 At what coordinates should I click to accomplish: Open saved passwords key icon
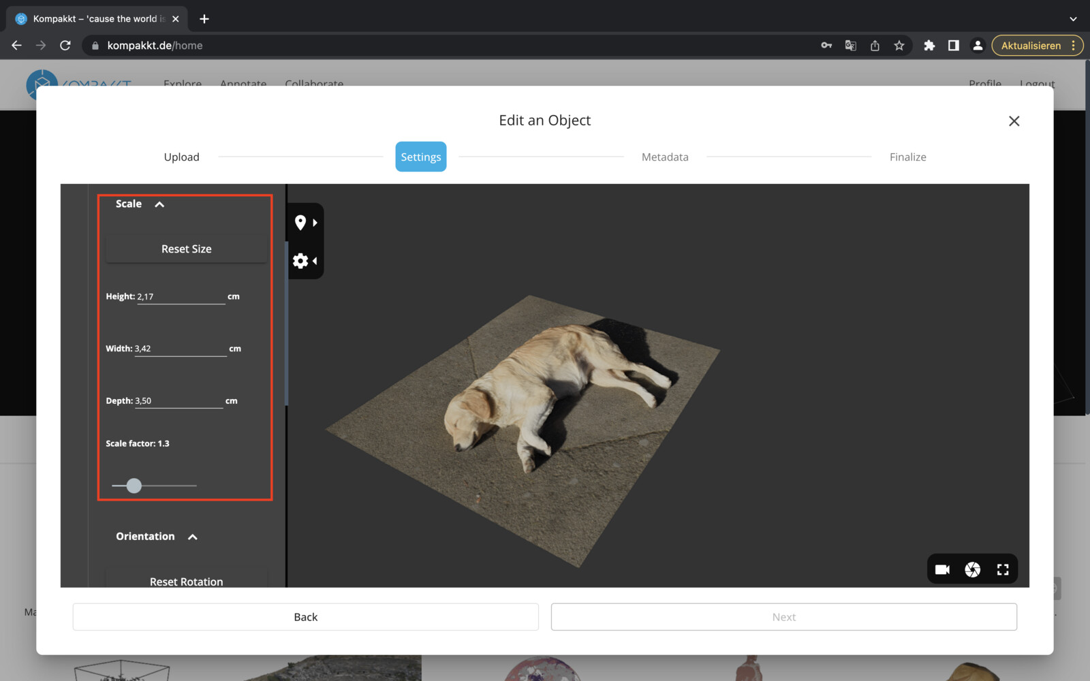[826, 46]
